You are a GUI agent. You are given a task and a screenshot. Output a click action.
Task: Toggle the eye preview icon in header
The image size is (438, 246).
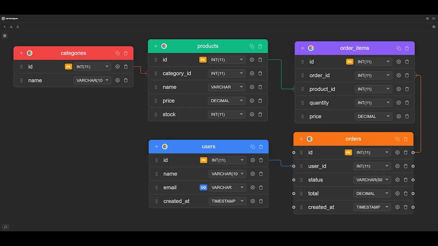[x=427, y=19]
